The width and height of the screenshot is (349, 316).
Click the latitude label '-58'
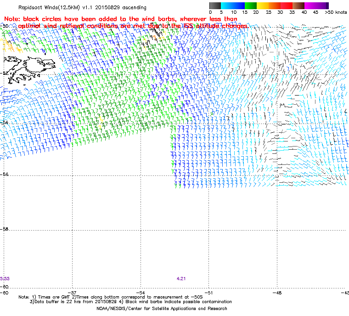click(x=4, y=229)
